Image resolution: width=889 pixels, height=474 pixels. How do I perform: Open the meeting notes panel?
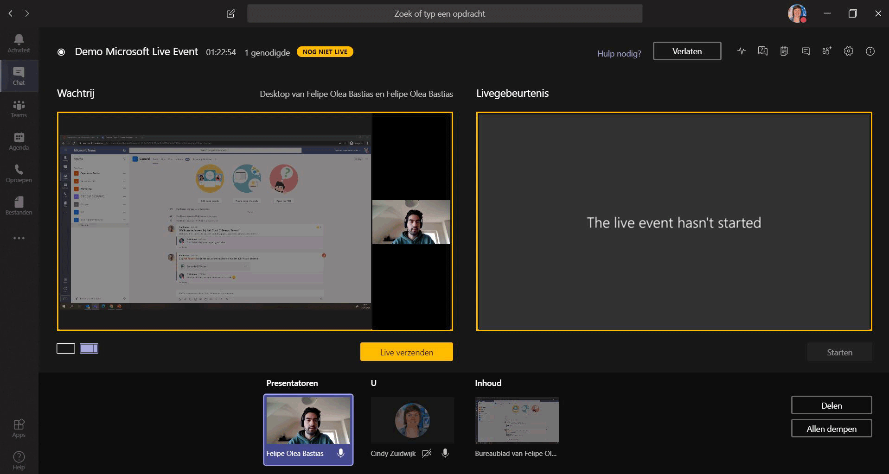784,51
